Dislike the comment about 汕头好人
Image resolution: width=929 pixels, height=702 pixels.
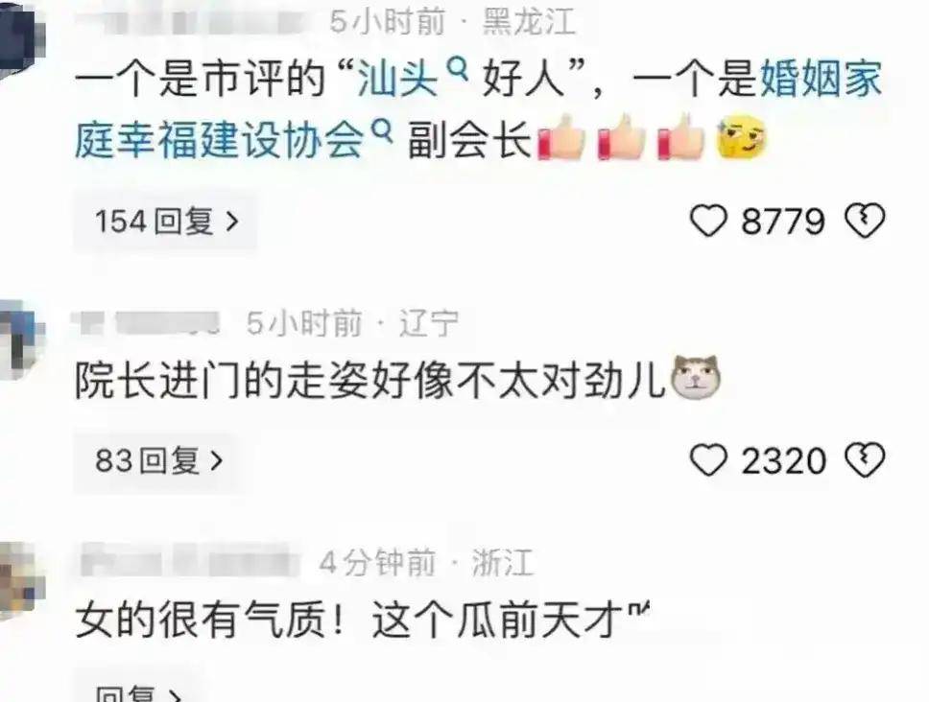(x=865, y=221)
